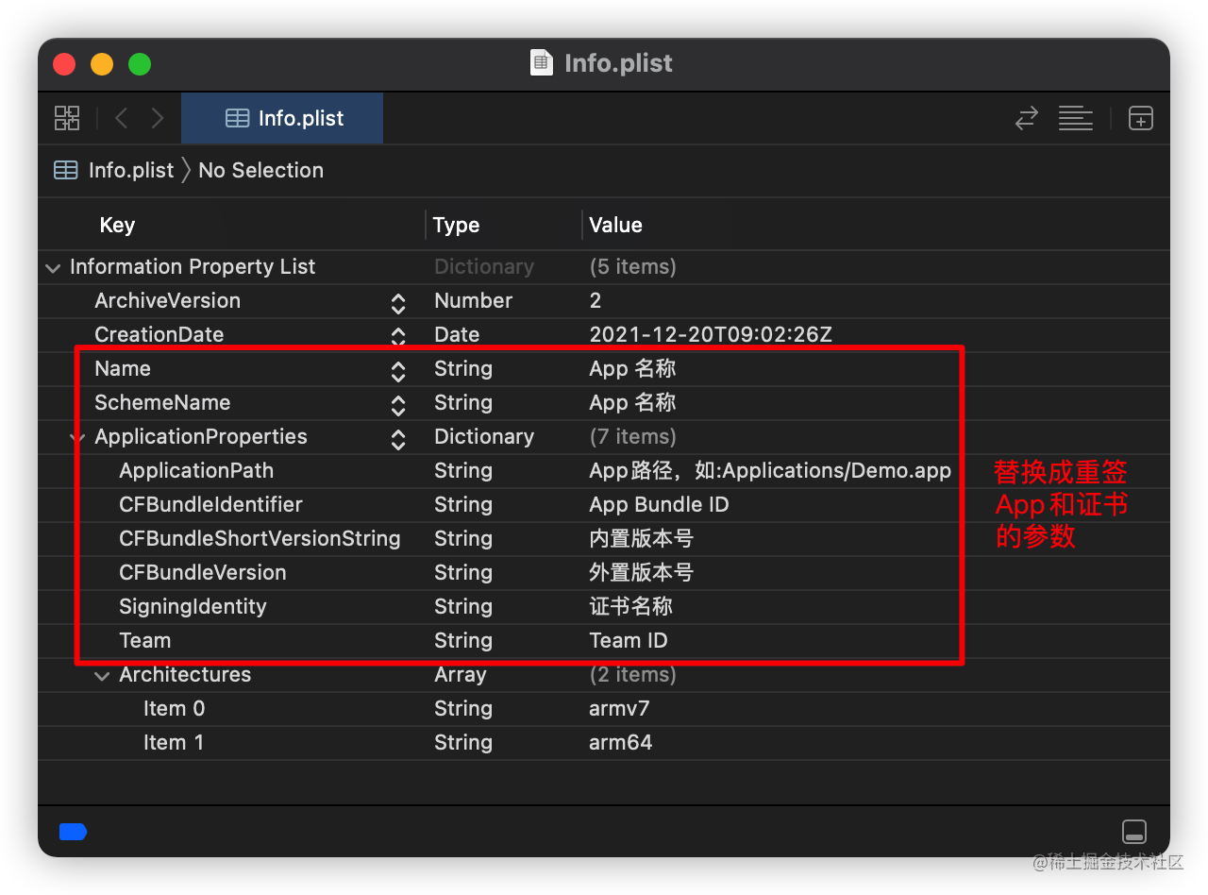Viewport: 1208px width, 895px height.
Task: Click the arm64 value
Action: 621,742
